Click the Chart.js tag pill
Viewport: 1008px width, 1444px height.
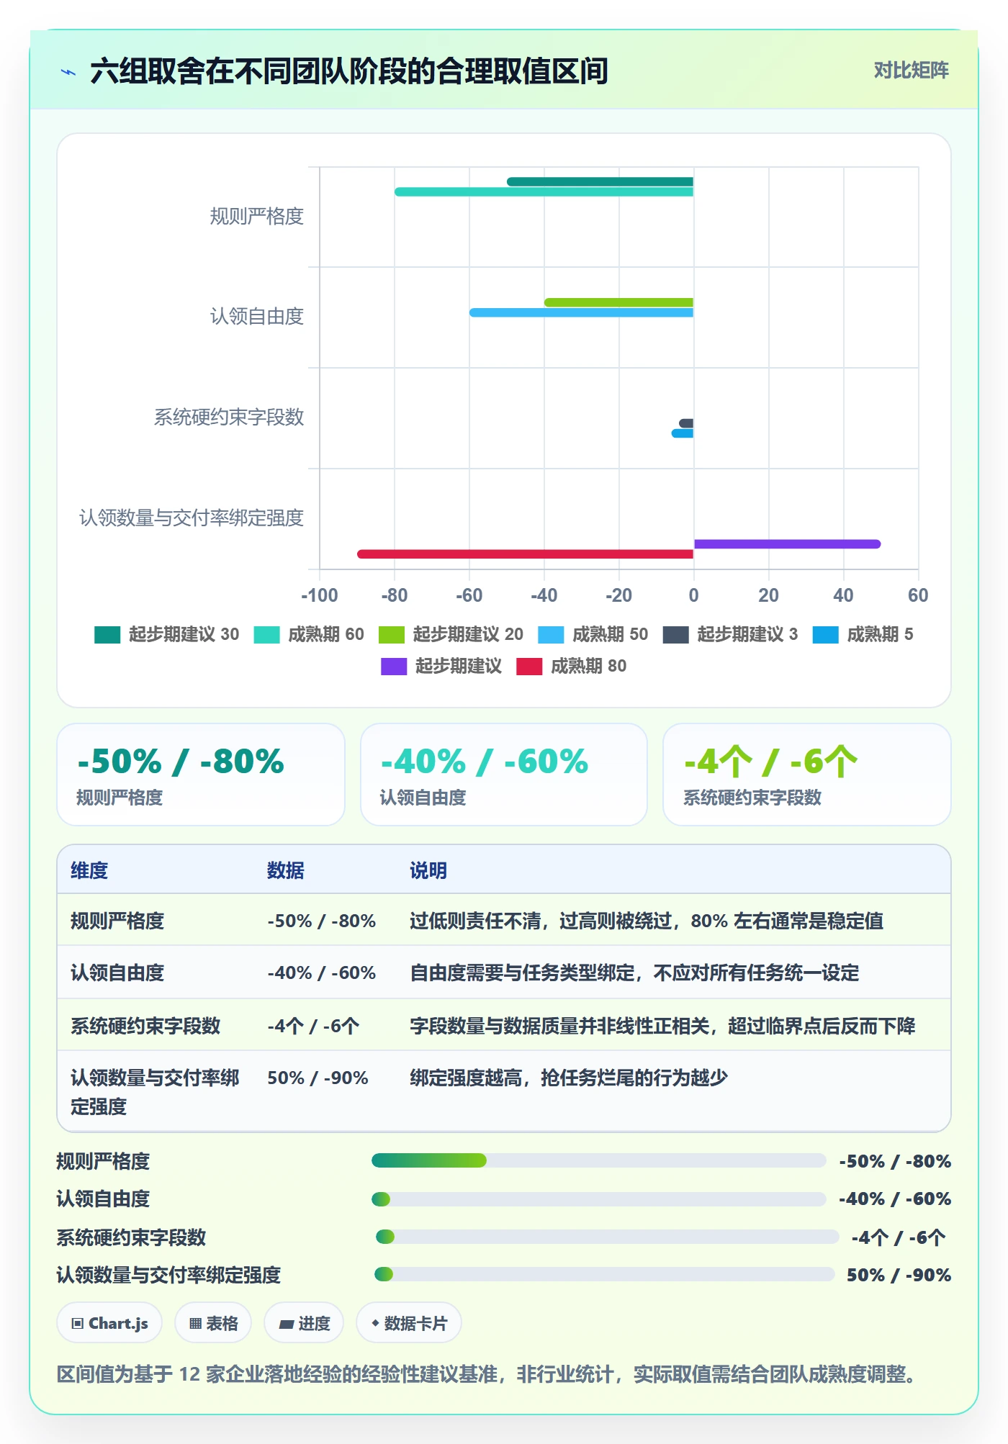(x=109, y=1323)
